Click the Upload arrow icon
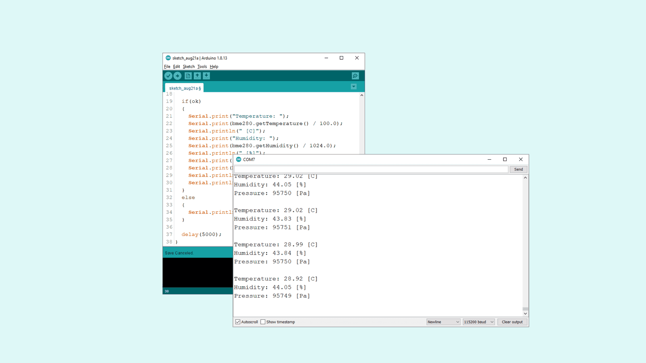 pyautogui.click(x=178, y=75)
